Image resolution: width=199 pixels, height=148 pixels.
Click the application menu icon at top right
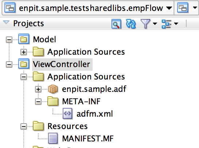click(183, 8)
